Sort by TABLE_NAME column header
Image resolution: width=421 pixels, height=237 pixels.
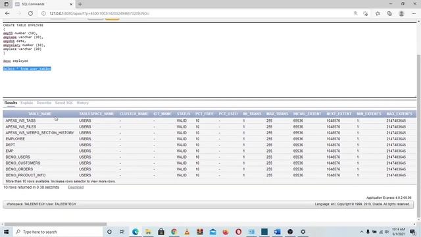[x=39, y=114]
